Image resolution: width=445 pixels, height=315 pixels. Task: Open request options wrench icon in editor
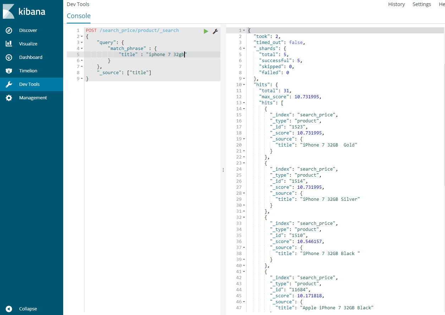215,31
